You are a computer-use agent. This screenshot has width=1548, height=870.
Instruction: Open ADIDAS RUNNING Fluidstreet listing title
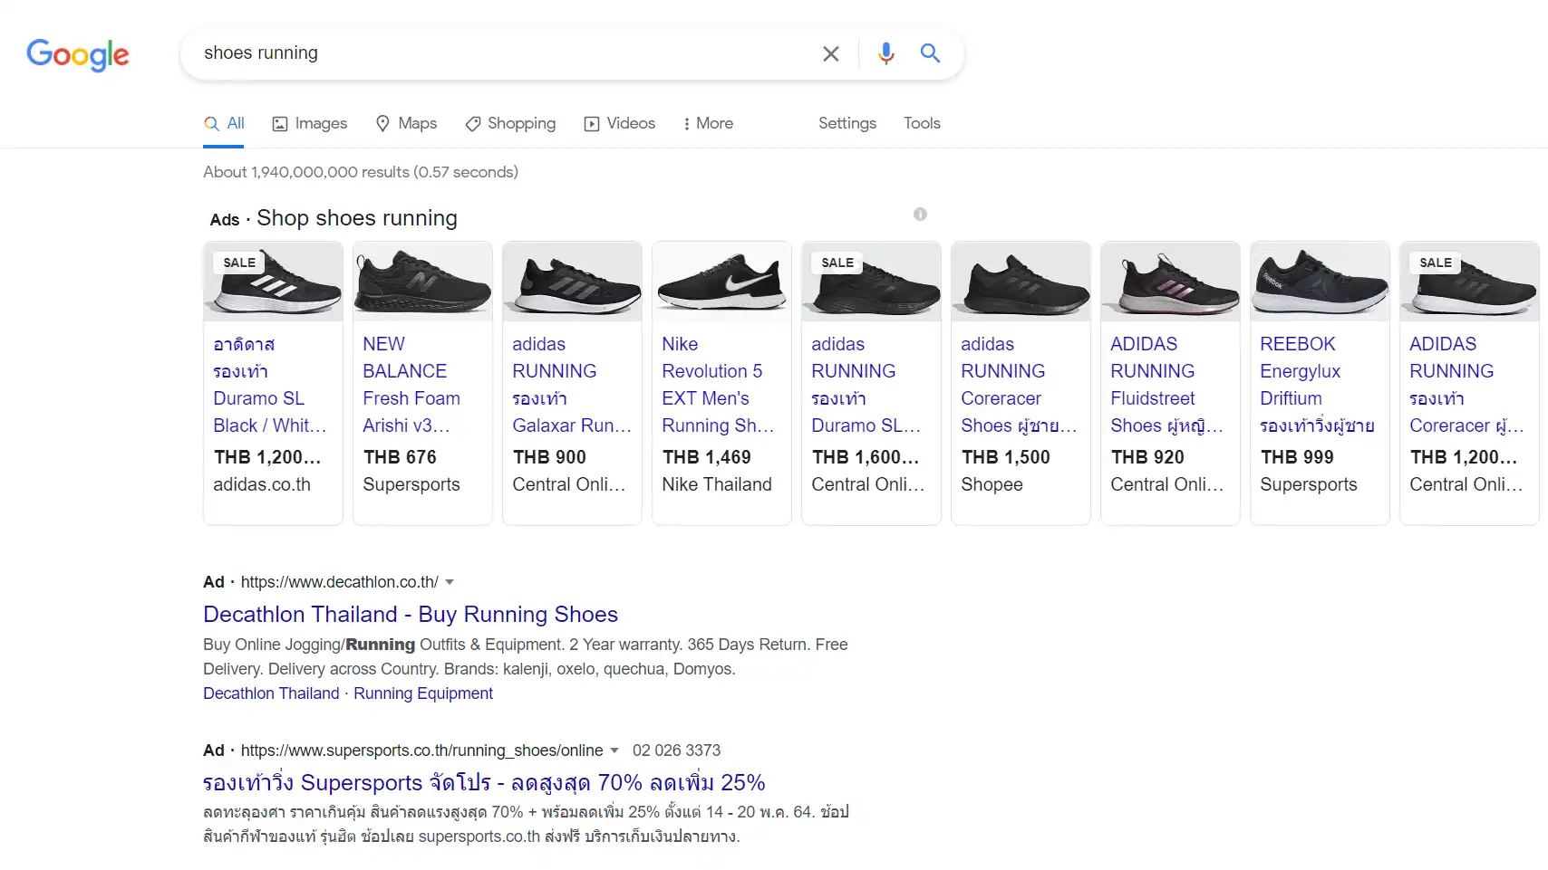coord(1167,385)
